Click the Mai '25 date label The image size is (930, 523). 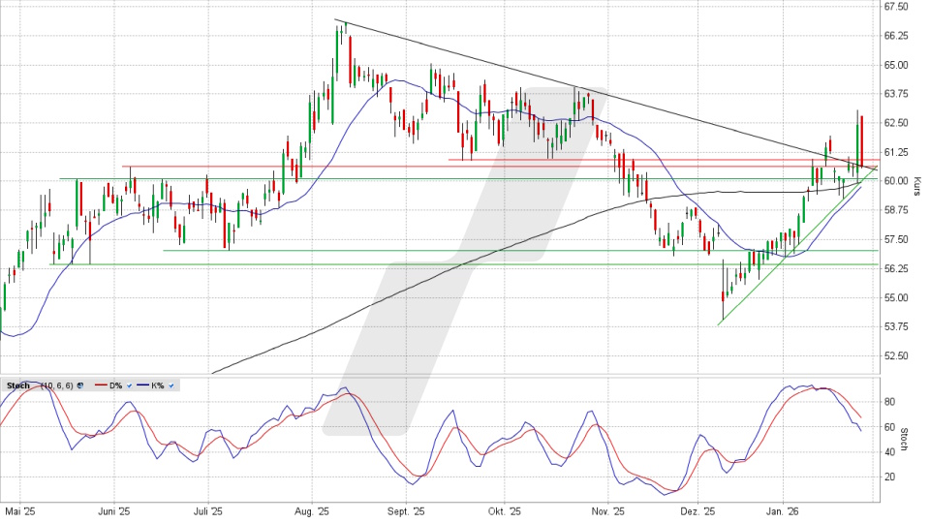click(20, 510)
